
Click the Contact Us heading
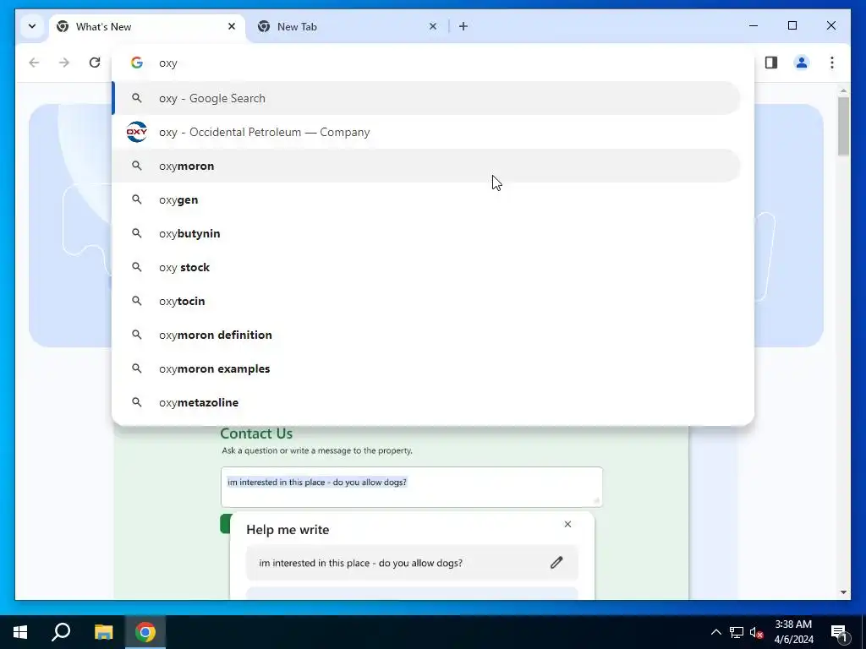pyautogui.click(x=256, y=434)
